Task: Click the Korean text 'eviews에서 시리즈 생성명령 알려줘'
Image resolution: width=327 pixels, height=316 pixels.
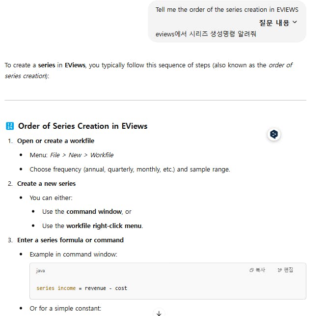Action: pos(206,34)
